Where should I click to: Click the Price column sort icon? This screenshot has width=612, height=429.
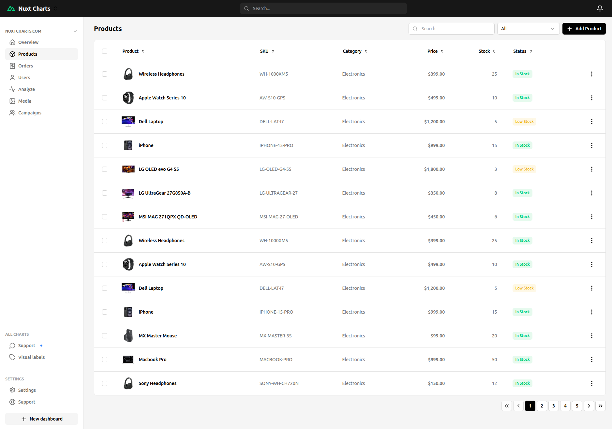[442, 51]
